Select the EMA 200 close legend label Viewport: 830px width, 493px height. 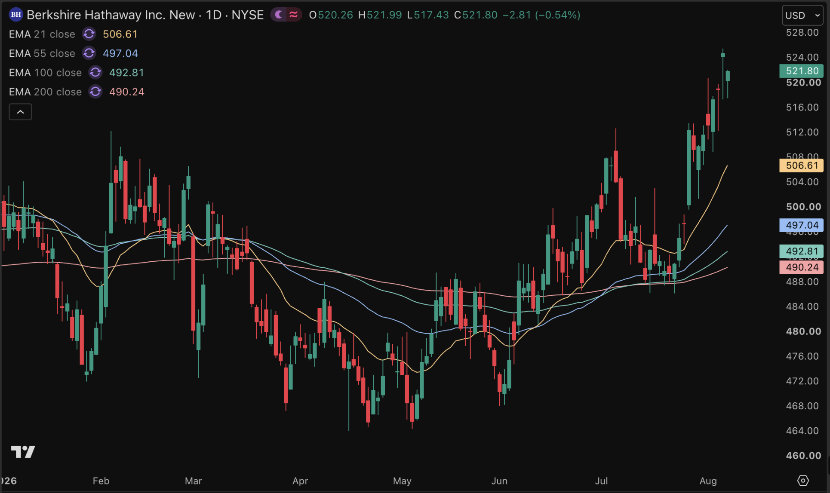tap(45, 92)
